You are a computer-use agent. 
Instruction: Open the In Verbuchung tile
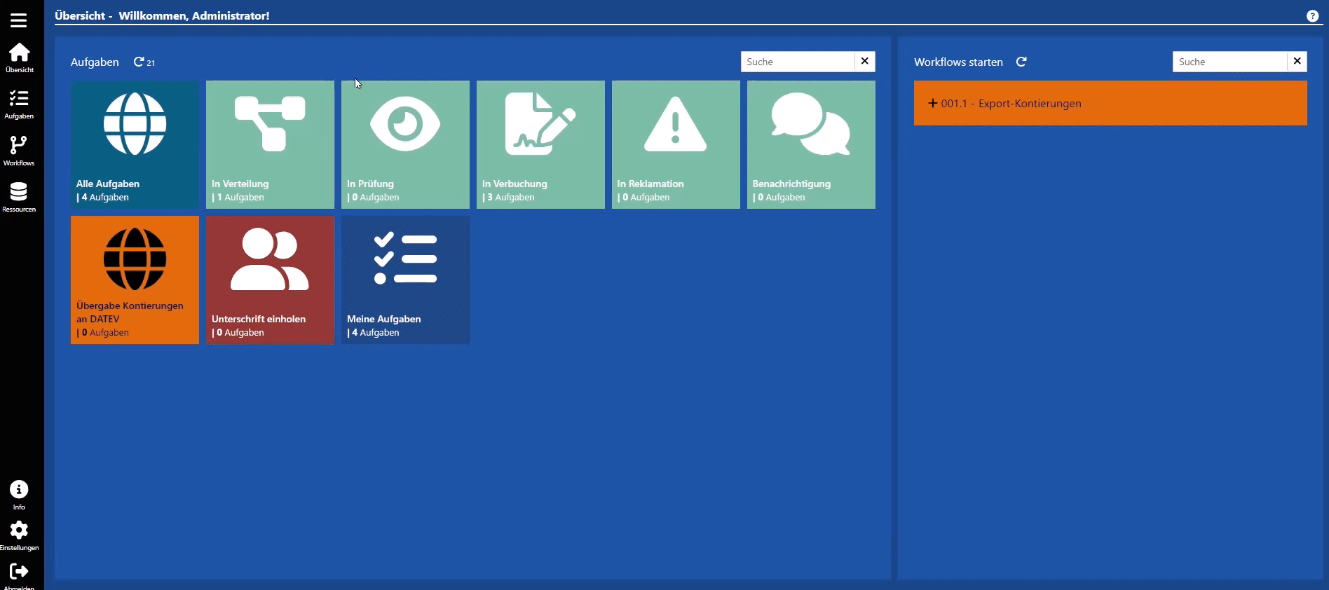coord(540,144)
